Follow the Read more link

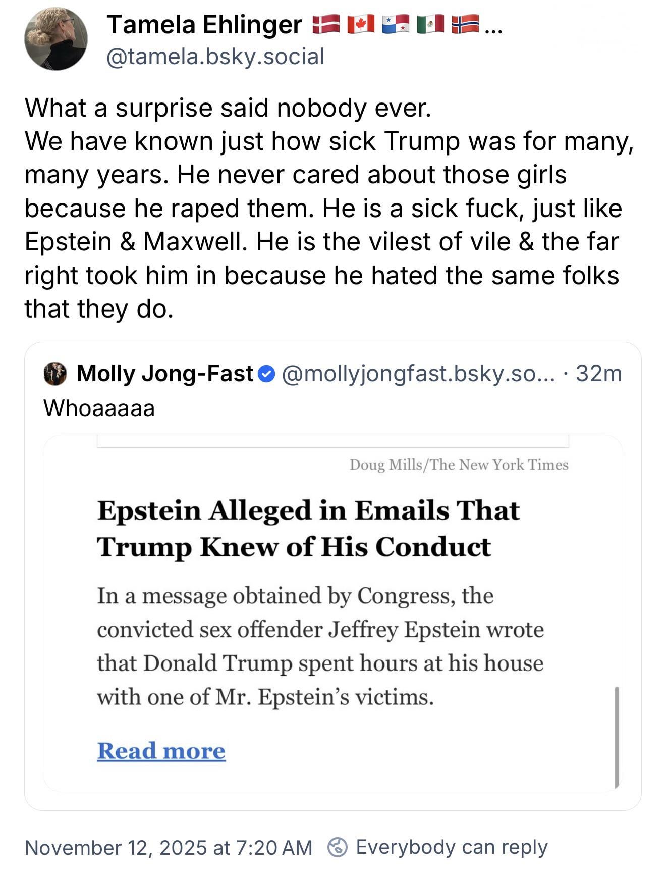tap(161, 751)
